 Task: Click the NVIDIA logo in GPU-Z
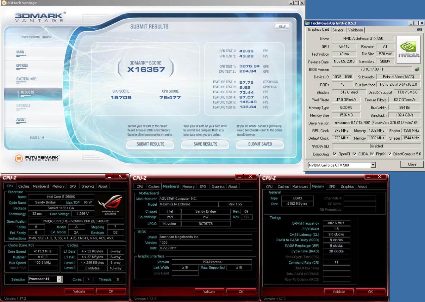(409, 50)
